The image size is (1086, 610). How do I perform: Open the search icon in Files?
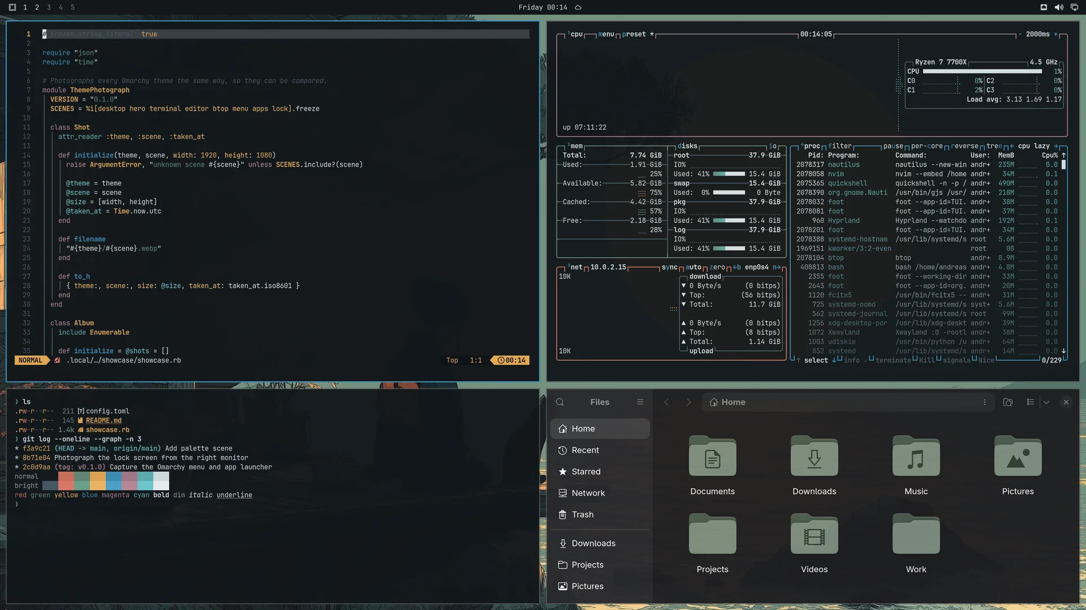(560, 402)
